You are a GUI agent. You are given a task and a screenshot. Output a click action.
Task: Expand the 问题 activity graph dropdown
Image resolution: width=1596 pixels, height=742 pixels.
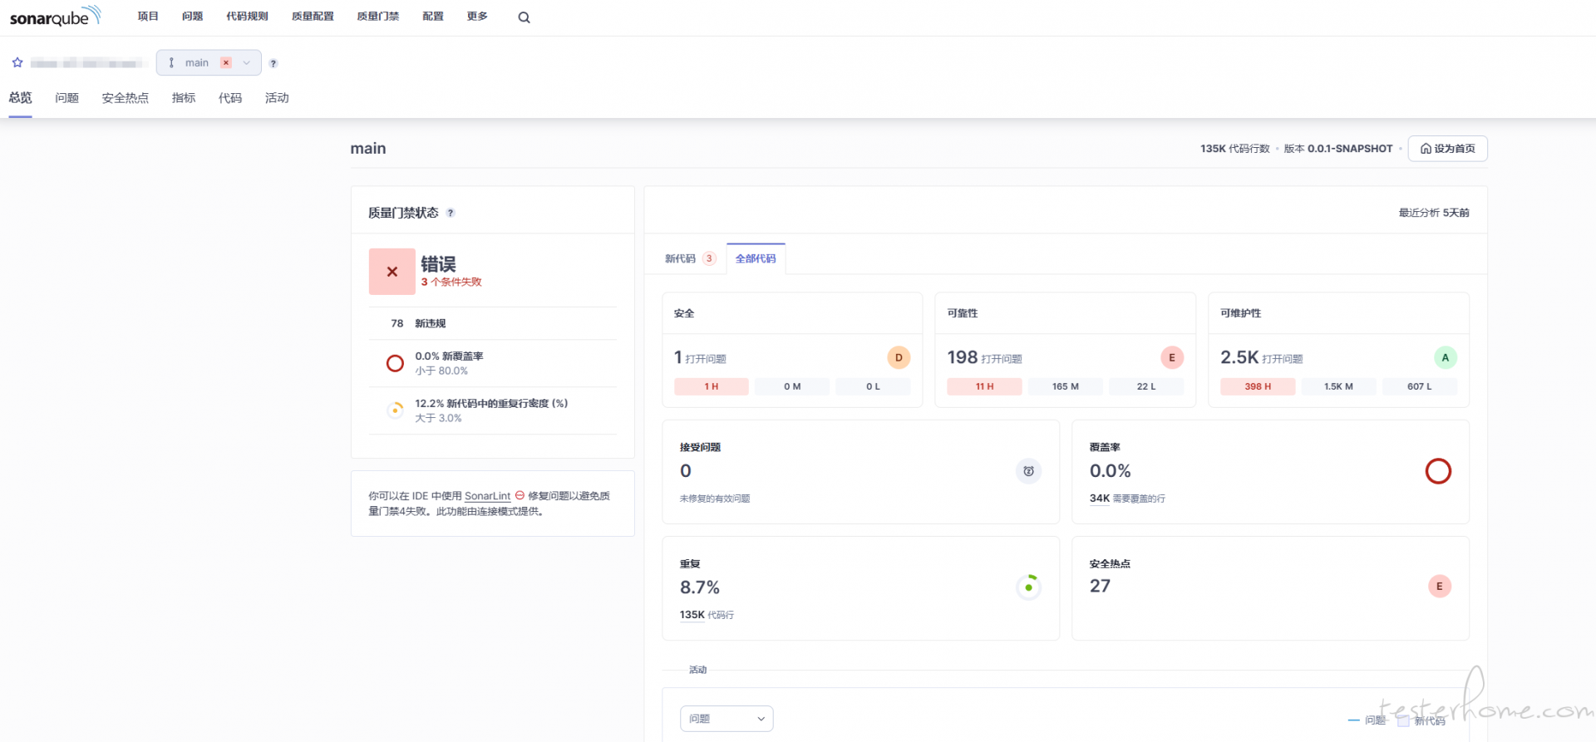[727, 719]
